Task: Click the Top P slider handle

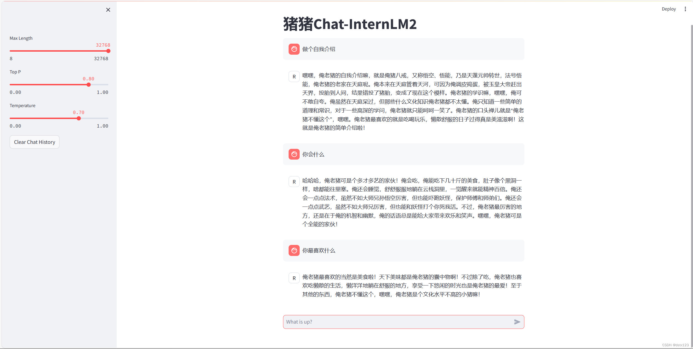Action: pyautogui.click(x=88, y=85)
